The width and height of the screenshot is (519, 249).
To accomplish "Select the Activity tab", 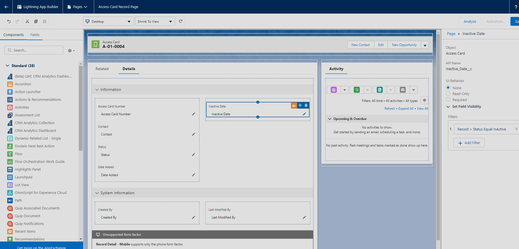I will pyautogui.click(x=336, y=69).
